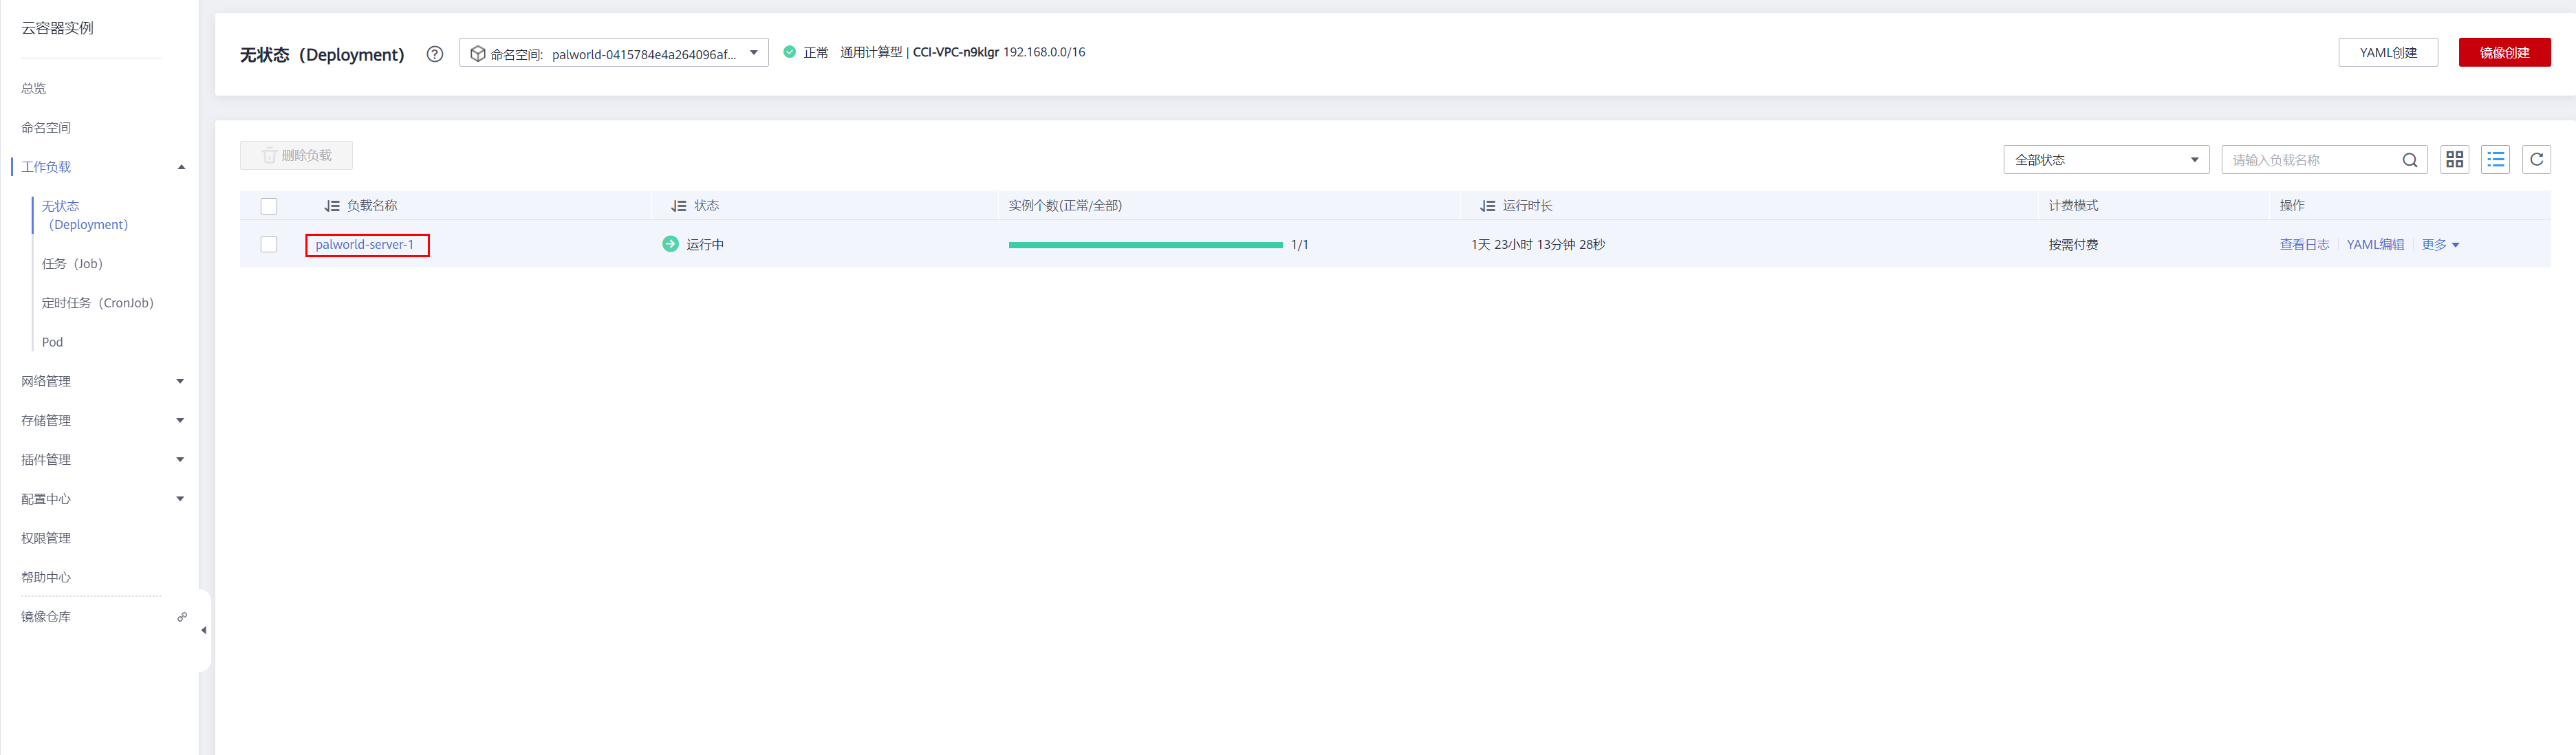Switch to list view icon
2576x755 pixels.
[x=2495, y=160]
